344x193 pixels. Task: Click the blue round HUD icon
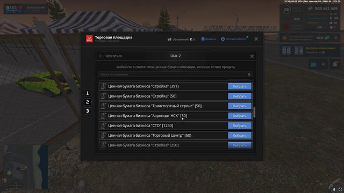313,64
